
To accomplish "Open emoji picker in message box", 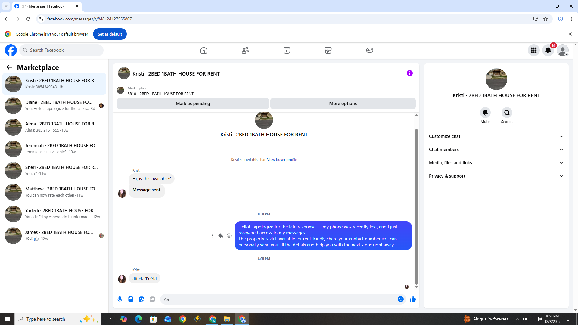I will click(x=401, y=299).
